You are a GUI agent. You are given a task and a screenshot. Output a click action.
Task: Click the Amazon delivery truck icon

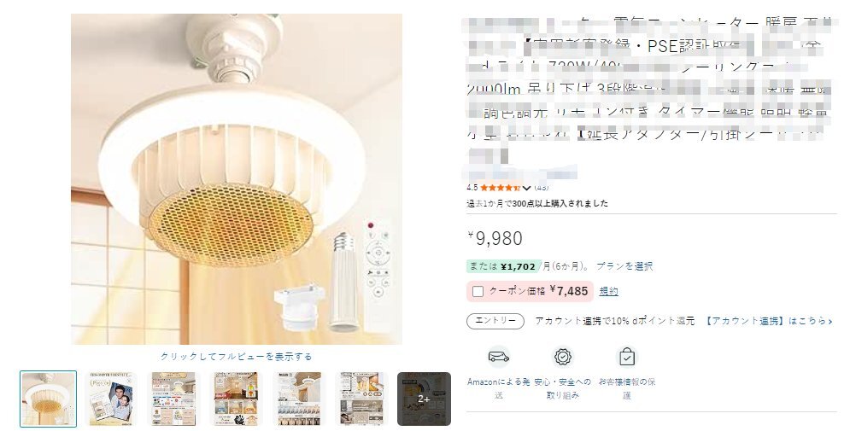(x=499, y=357)
